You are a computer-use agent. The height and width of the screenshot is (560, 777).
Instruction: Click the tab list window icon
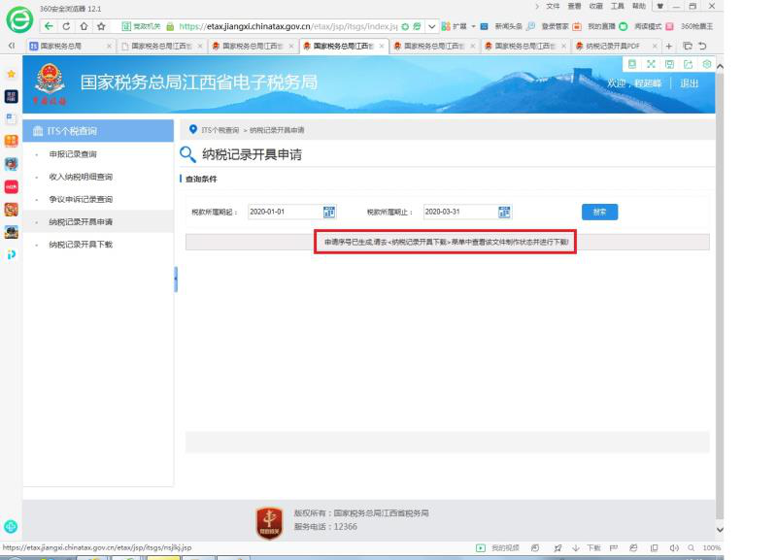688,46
